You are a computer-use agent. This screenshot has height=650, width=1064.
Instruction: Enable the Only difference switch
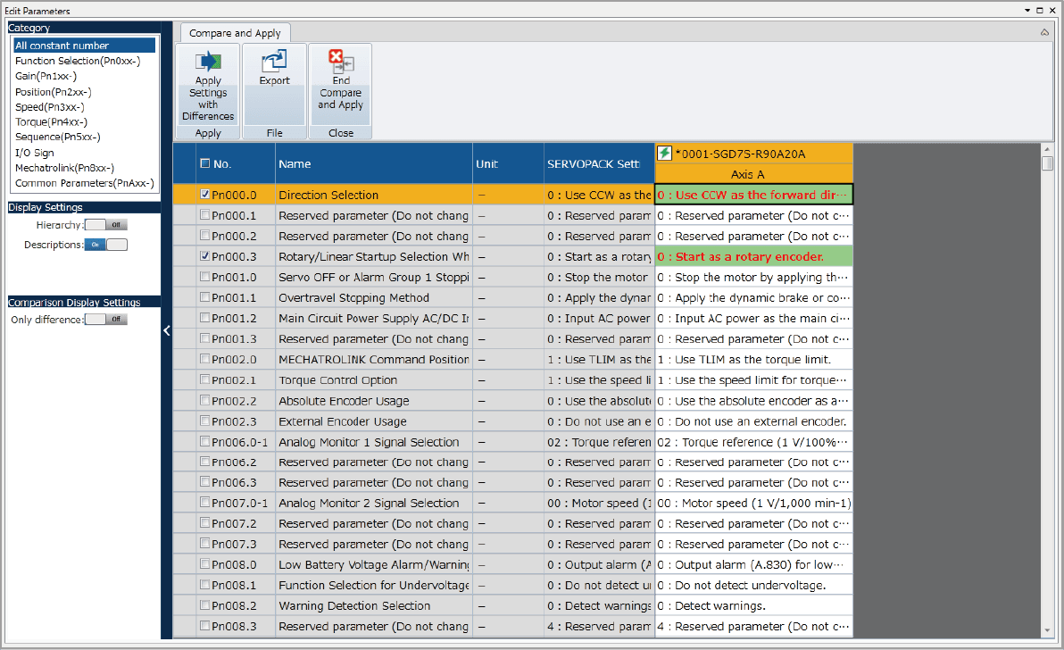105,320
